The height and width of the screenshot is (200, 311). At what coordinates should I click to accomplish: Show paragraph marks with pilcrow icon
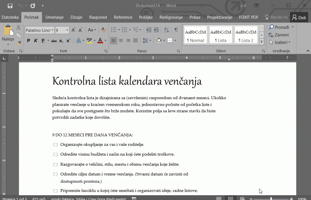[176, 30]
